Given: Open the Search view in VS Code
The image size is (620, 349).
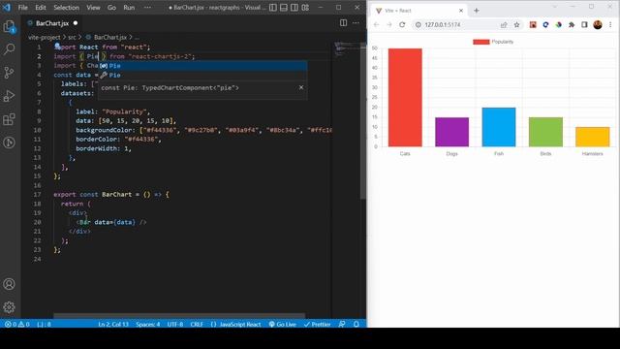Looking at the screenshot, I should (x=9, y=49).
